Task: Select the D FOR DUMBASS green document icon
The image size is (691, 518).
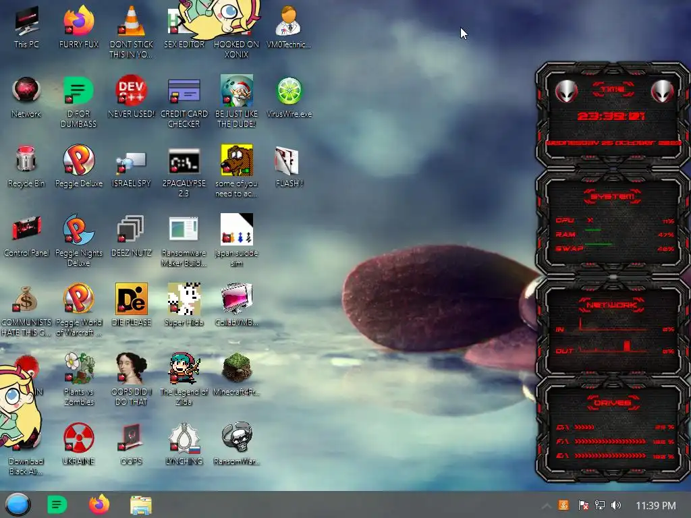Action: (79, 90)
